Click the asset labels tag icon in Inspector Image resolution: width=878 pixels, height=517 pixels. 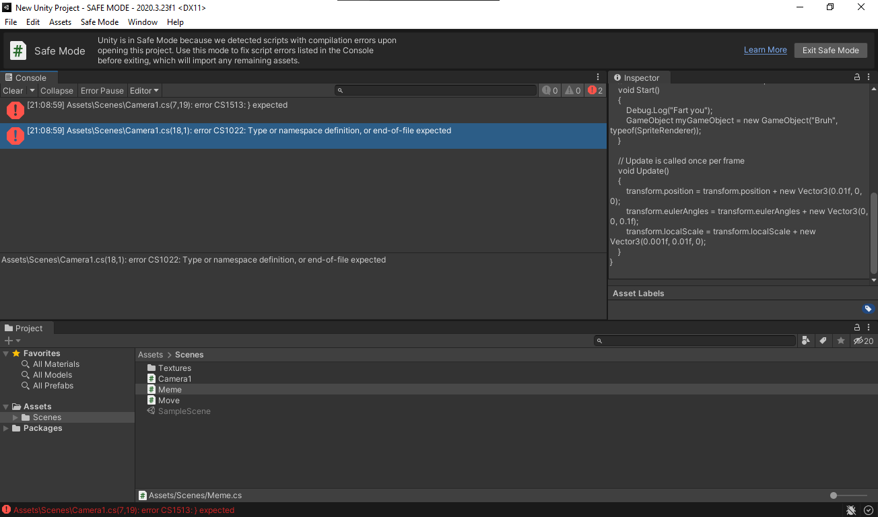(869, 309)
